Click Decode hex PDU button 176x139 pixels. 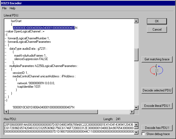tap(157, 128)
